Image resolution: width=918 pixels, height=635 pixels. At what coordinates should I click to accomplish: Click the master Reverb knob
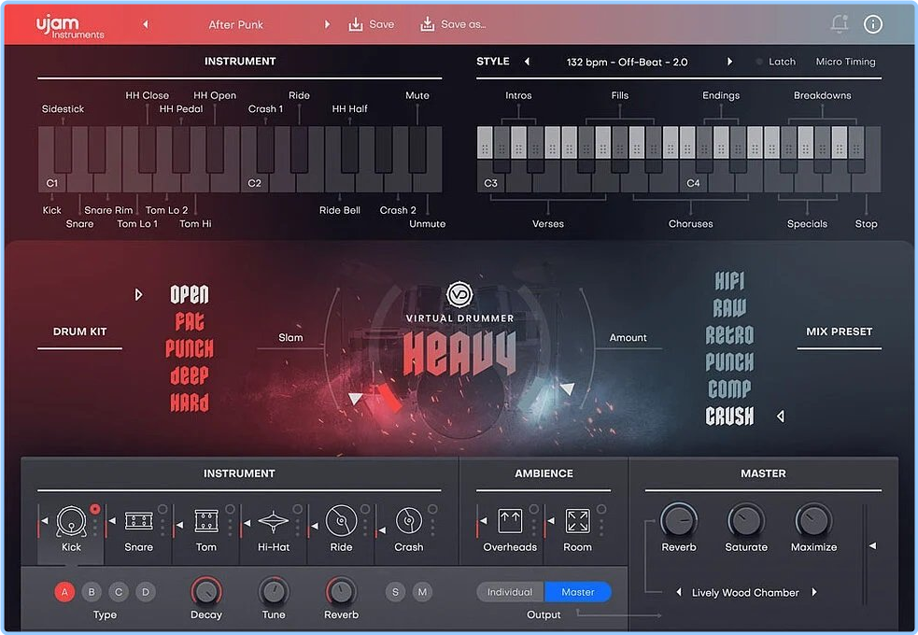click(679, 520)
